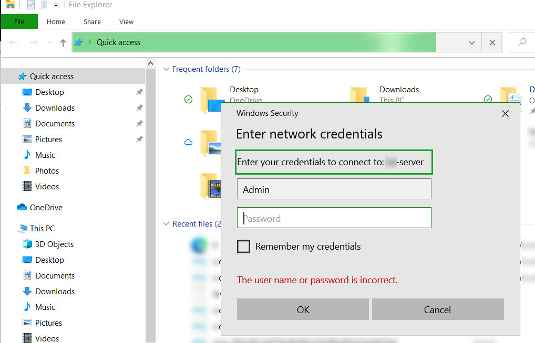Open This PC in navigation pane
535x343 pixels.
(x=42, y=228)
